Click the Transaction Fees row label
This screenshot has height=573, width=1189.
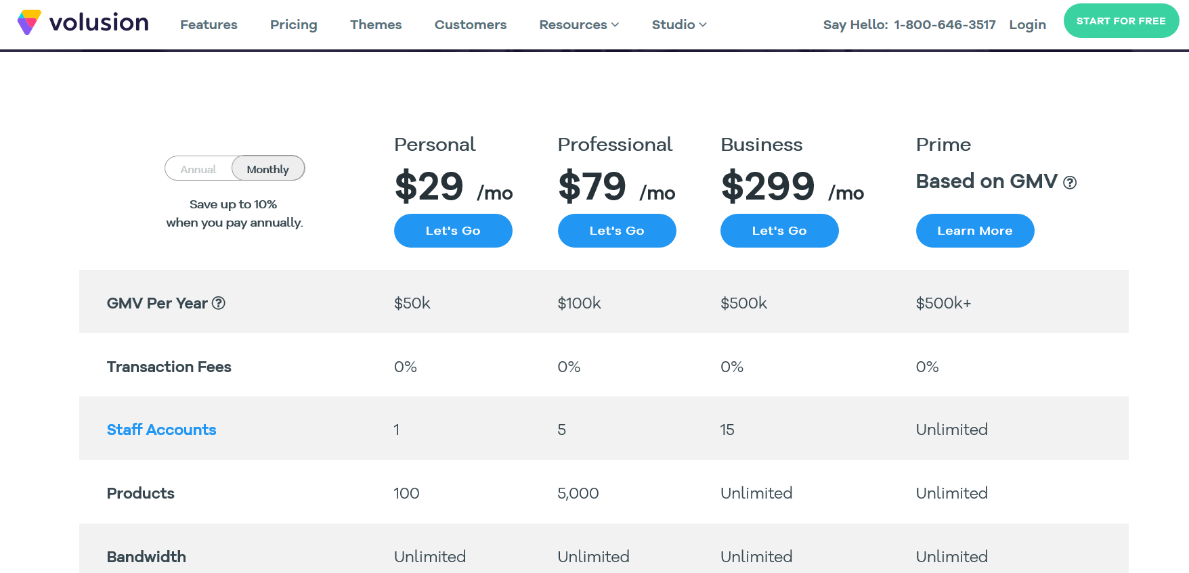click(169, 367)
